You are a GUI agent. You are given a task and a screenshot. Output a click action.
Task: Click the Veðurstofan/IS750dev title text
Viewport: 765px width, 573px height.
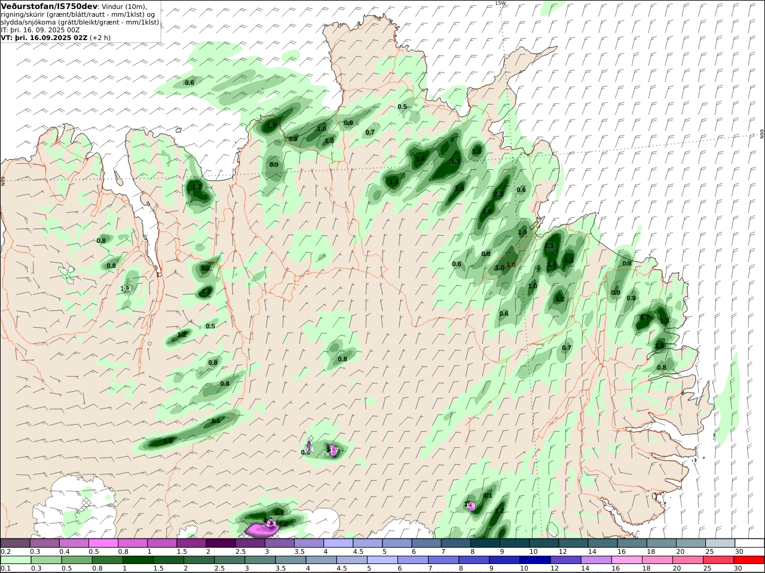[50, 6]
